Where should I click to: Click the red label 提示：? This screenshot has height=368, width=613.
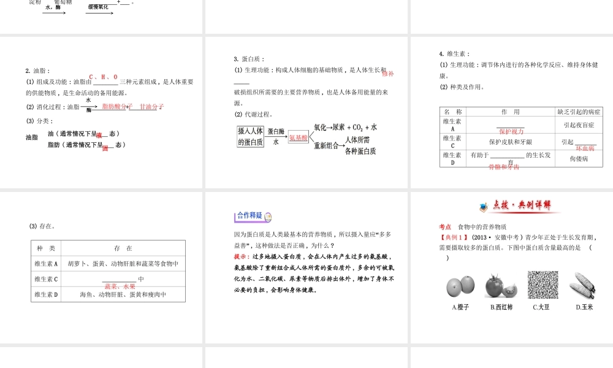point(242,256)
